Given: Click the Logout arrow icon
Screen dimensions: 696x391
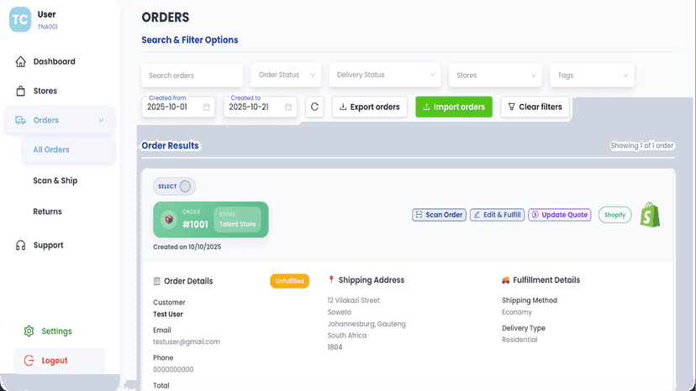Looking at the screenshot, I should 29,361.
